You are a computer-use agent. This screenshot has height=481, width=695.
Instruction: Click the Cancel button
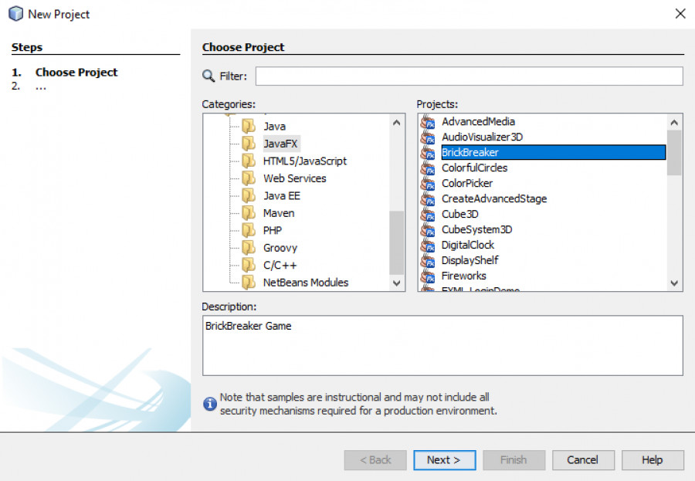[x=583, y=460]
